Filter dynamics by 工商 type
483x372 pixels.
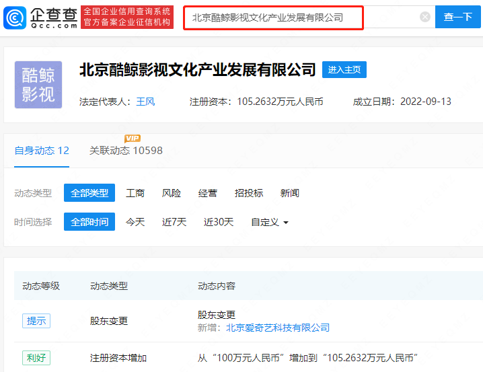click(x=135, y=193)
